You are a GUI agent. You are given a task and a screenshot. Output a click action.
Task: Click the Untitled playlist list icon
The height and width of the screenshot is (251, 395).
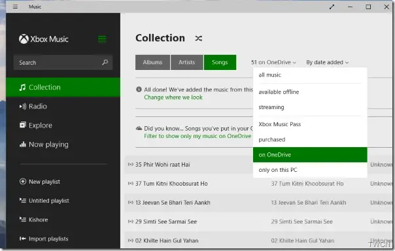pos(23,201)
